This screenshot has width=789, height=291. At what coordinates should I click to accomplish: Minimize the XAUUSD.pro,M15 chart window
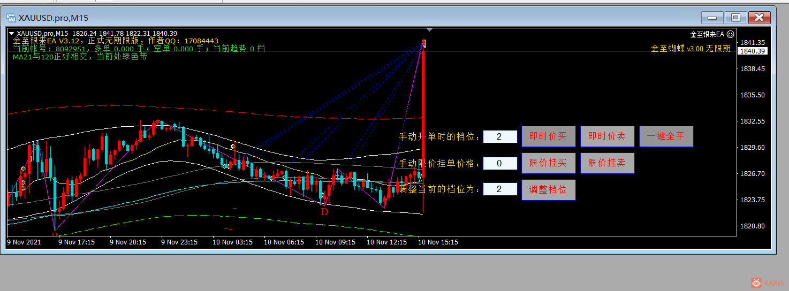click(712, 18)
